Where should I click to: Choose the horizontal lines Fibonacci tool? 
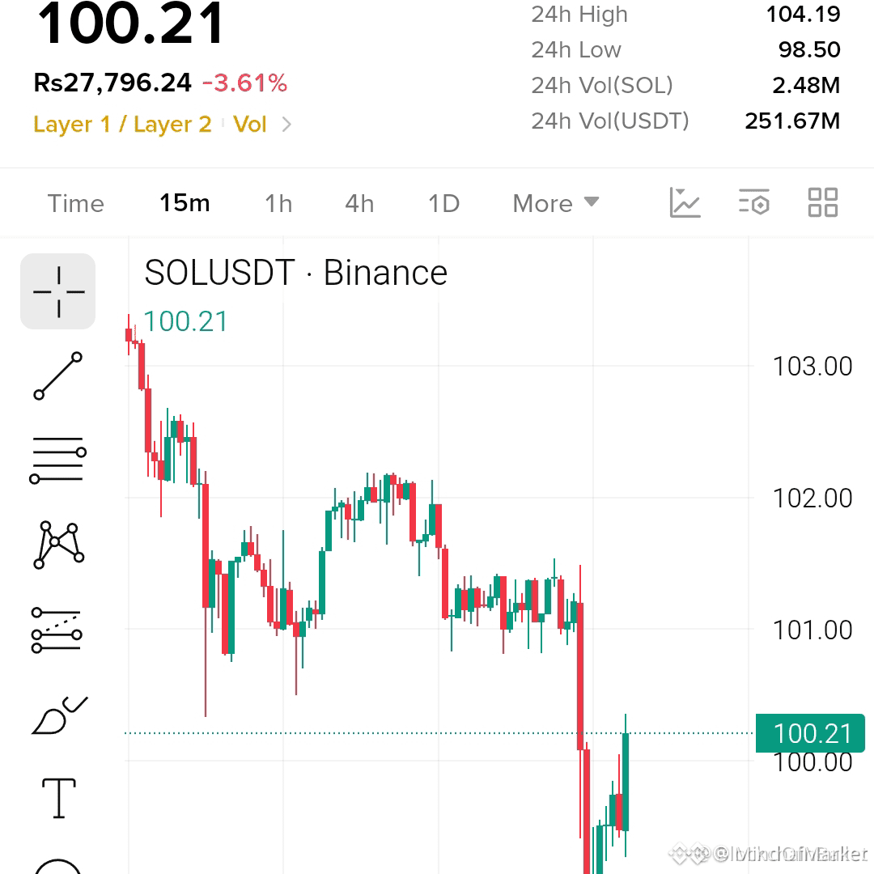tap(58, 460)
